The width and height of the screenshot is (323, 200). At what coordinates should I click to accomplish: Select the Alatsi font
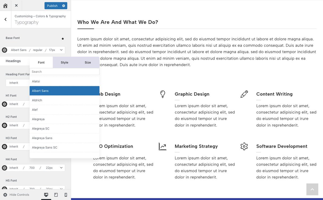(x=65, y=81)
